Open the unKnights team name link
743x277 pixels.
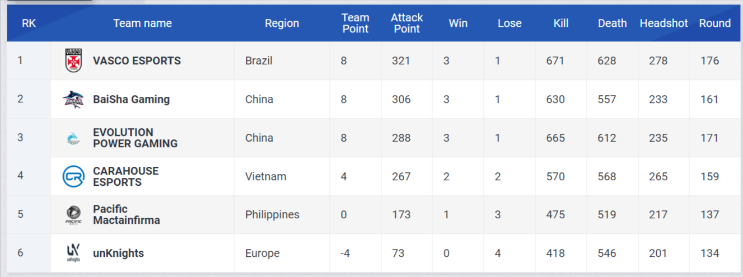point(118,253)
